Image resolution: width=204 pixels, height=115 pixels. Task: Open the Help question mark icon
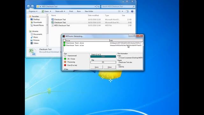point(132,11)
